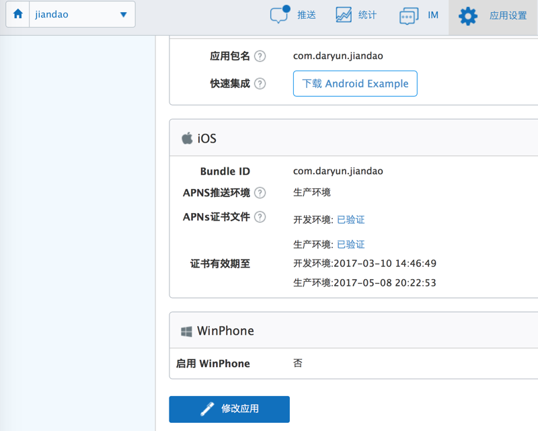The width and height of the screenshot is (538, 431).
Task: Open 开发环境 已验证 link
Action: click(x=350, y=220)
